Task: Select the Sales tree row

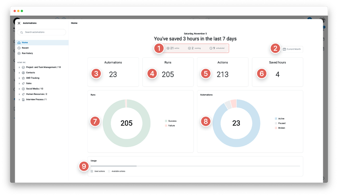Action: [42, 84]
